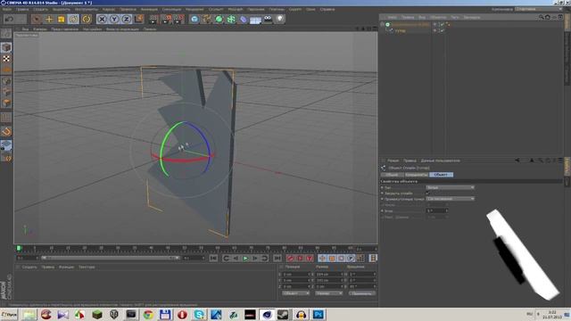The image size is (571, 321).
Task: Toggle parent object's green enable checkmark
Action: click(443, 24)
